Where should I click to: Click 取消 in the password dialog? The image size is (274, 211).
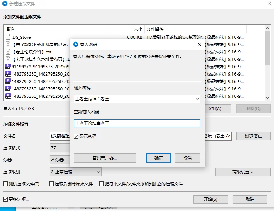point(187,158)
